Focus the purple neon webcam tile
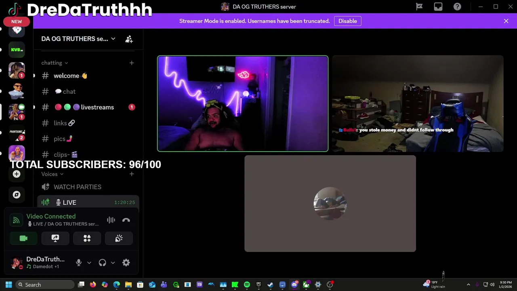 (243, 103)
